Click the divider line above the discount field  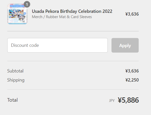point(73,31)
